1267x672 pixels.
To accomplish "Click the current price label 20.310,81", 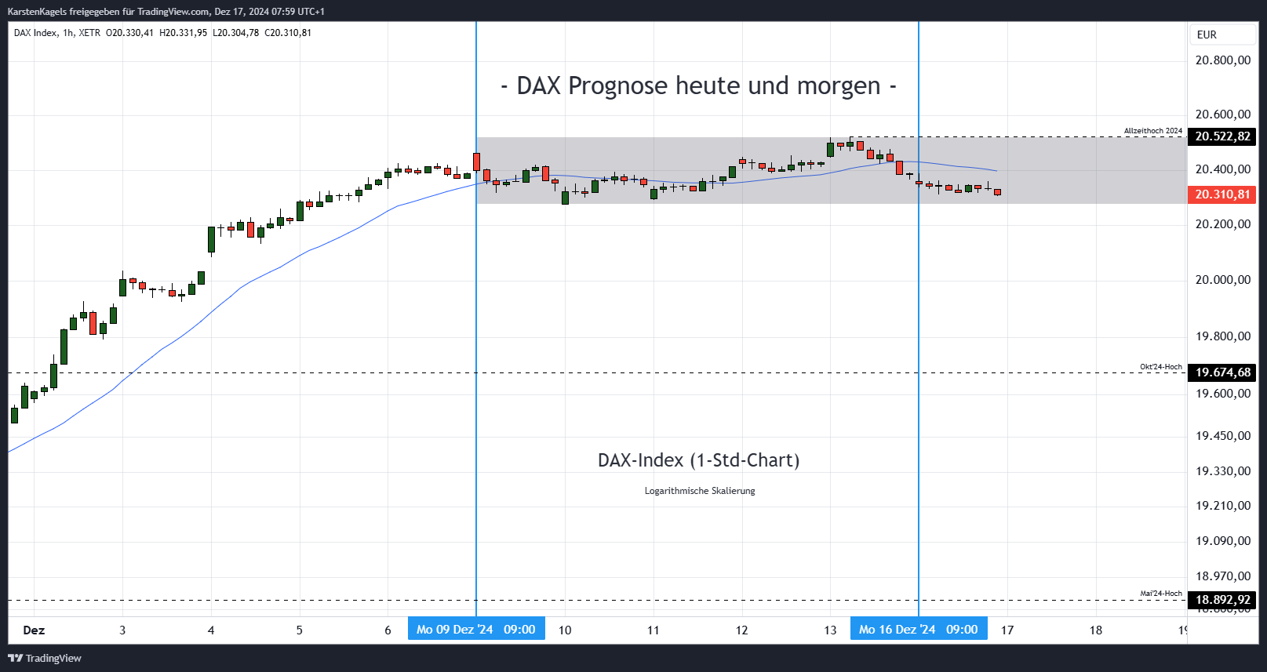I will [1222, 194].
